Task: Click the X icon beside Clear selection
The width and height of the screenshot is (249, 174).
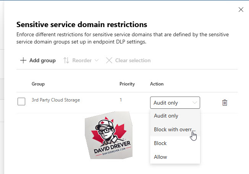Action: pyautogui.click(x=109, y=60)
